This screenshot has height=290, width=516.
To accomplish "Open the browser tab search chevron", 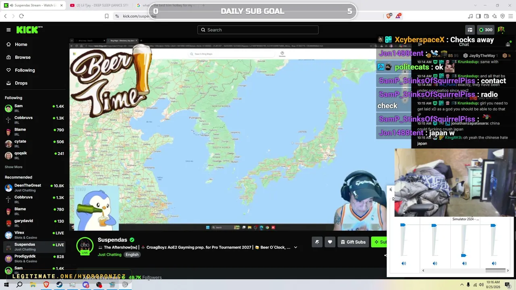I will pyautogui.click(x=475, y=5).
